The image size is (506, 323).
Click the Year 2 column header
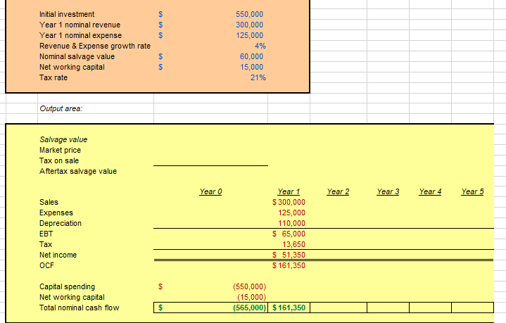coord(339,191)
